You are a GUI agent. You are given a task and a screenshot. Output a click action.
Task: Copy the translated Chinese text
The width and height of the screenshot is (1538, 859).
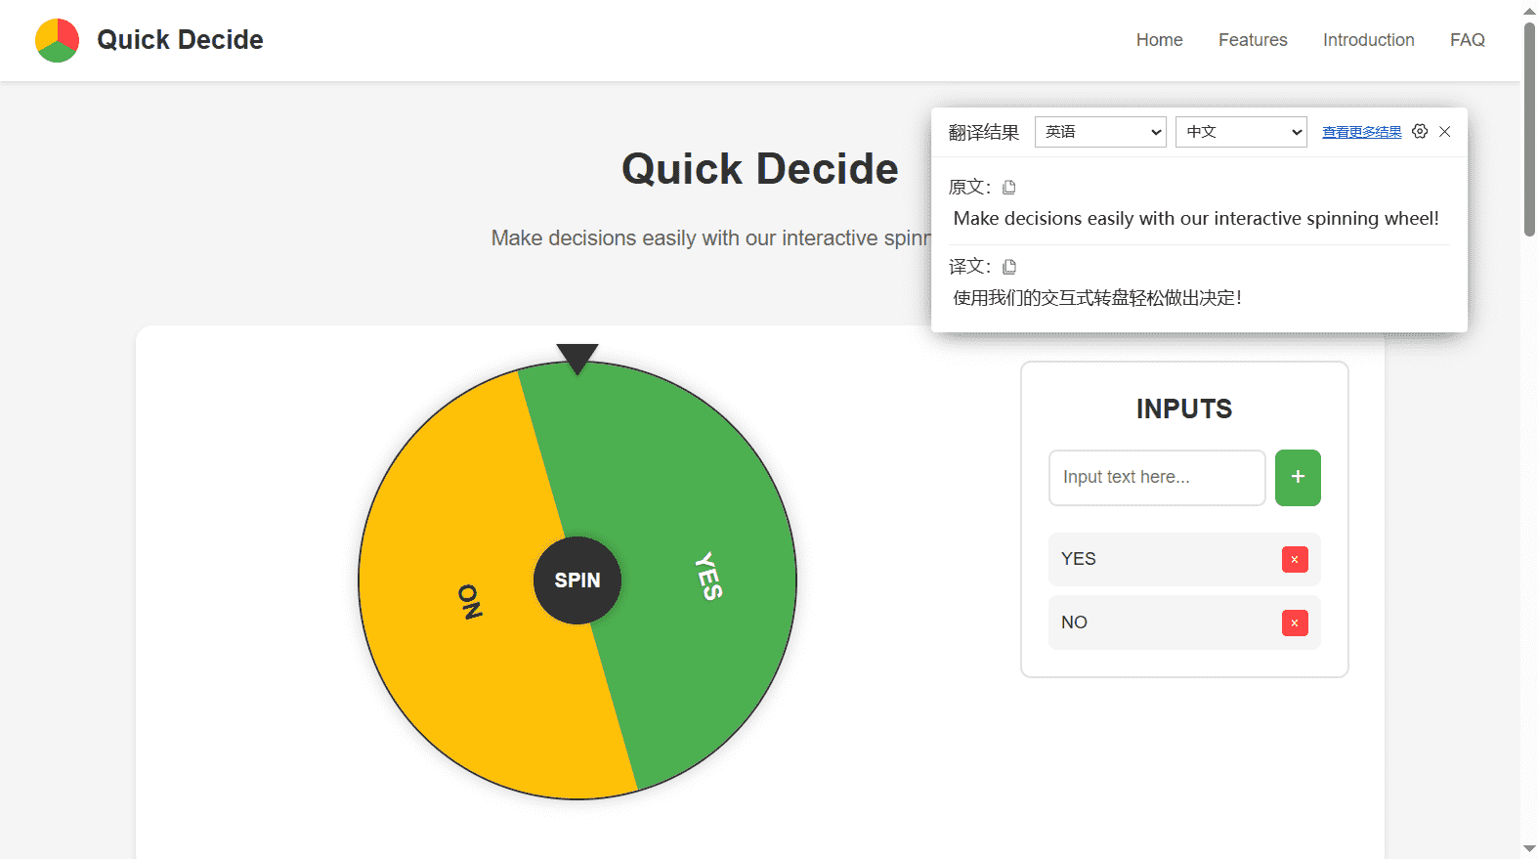coord(1009,266)
